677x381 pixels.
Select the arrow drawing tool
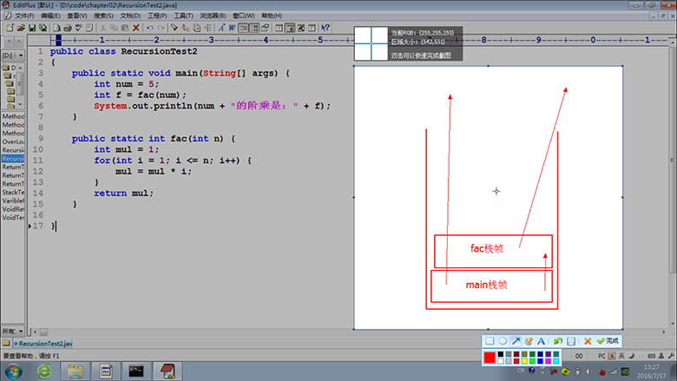click(515, 342)
